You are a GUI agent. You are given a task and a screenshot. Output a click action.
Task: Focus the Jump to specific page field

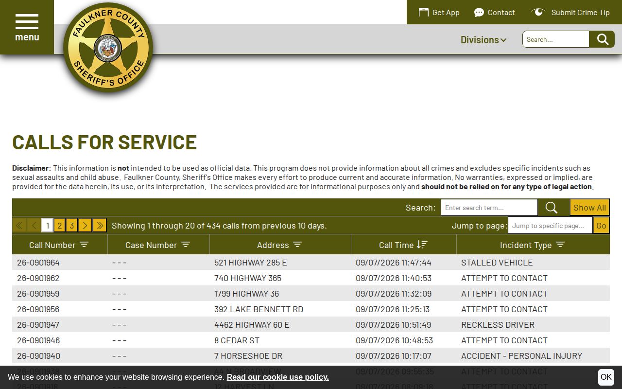click(x=550, y=226)
